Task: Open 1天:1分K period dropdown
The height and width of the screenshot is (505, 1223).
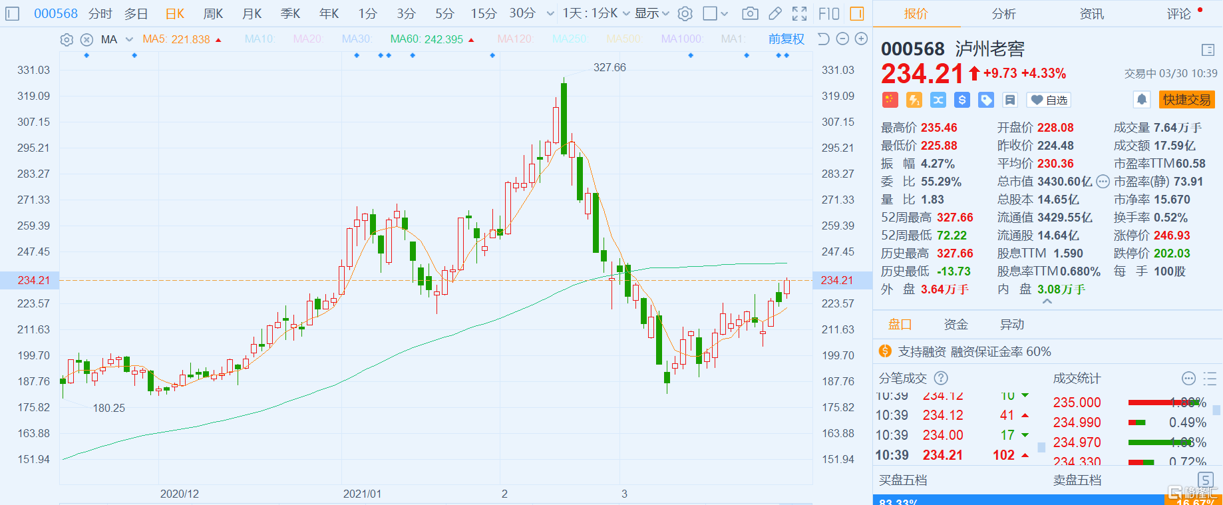Action: [x=596, y=13]
